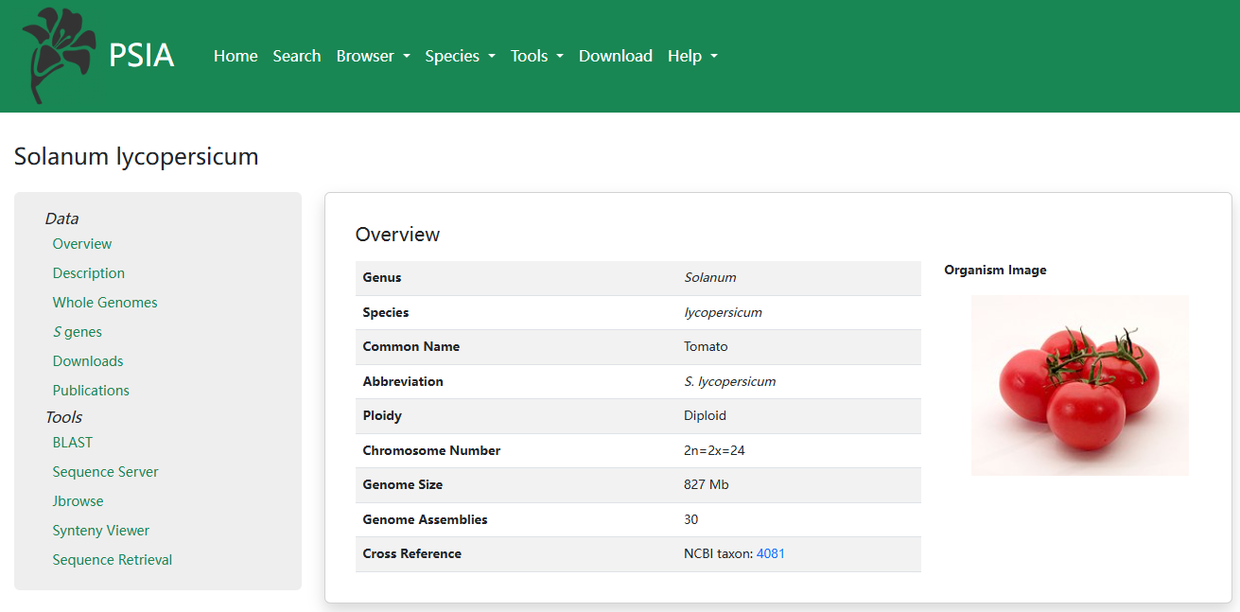Go to the Search page

297,56
